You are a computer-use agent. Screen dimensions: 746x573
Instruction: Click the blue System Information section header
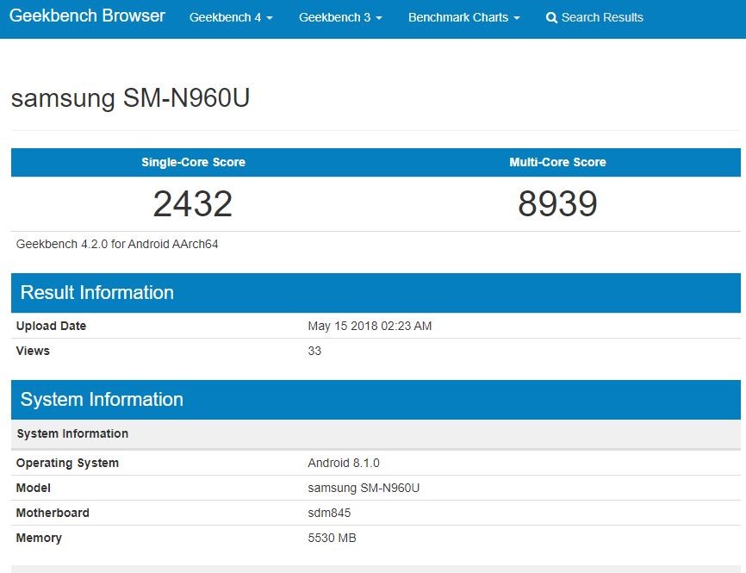[376, 400]
